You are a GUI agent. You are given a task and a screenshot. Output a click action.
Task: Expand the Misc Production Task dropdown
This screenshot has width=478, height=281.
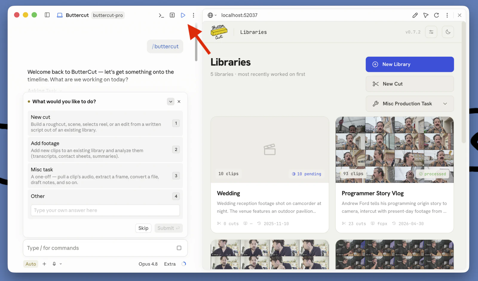tap(410, 104)
